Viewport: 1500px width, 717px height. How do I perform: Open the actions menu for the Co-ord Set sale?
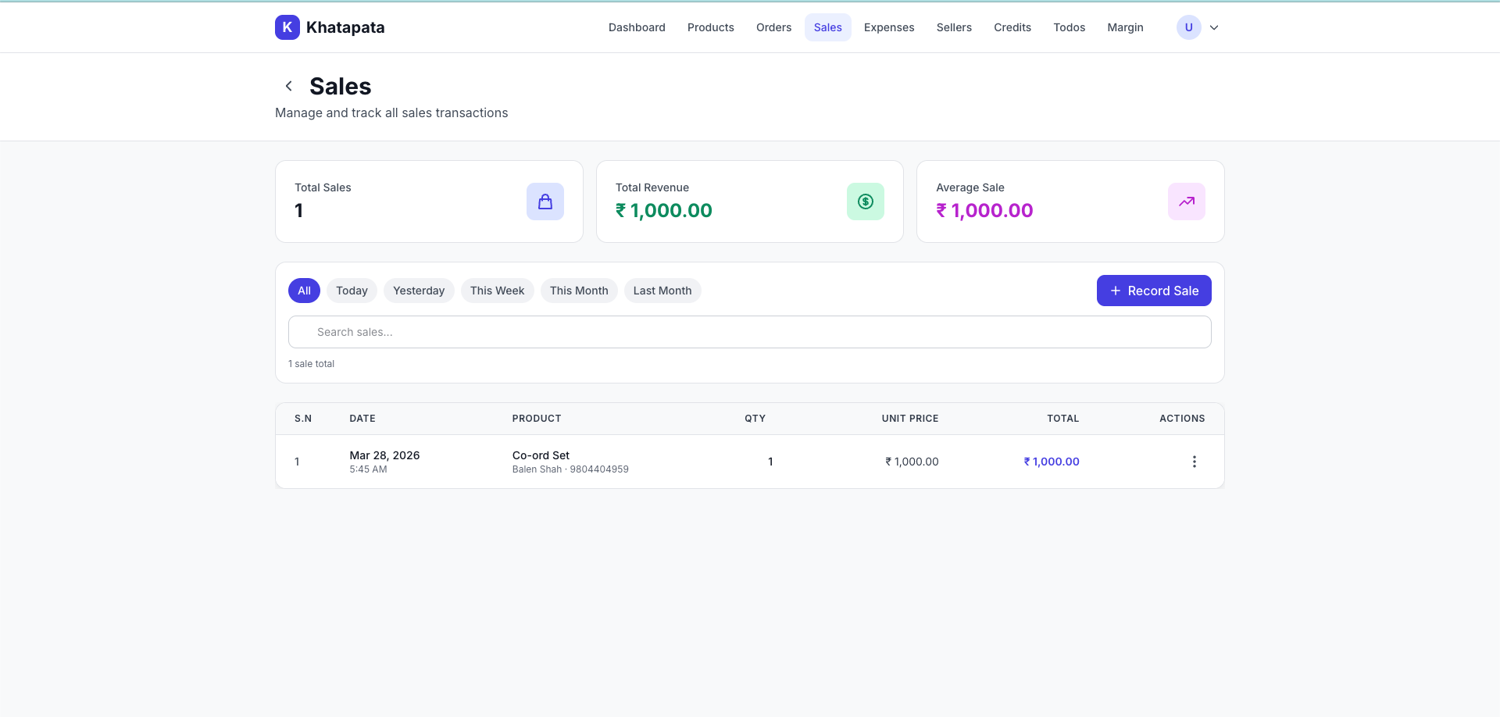coord(1195,462)
